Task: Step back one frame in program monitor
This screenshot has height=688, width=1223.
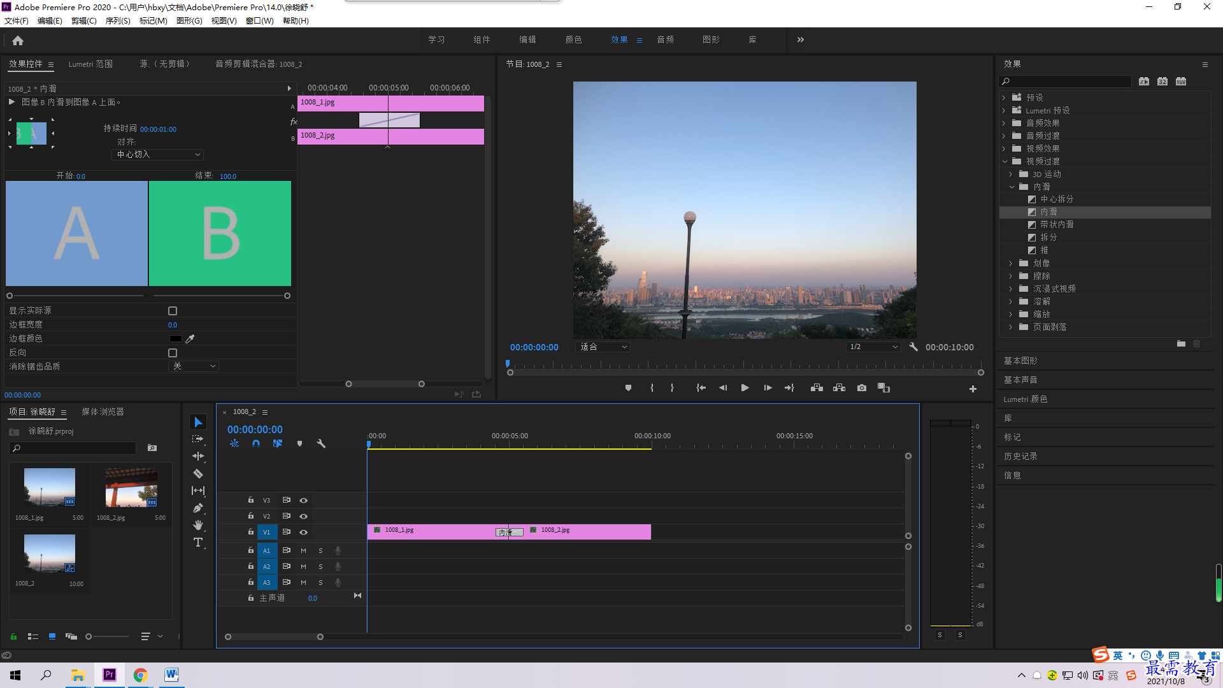Action: 722,388
